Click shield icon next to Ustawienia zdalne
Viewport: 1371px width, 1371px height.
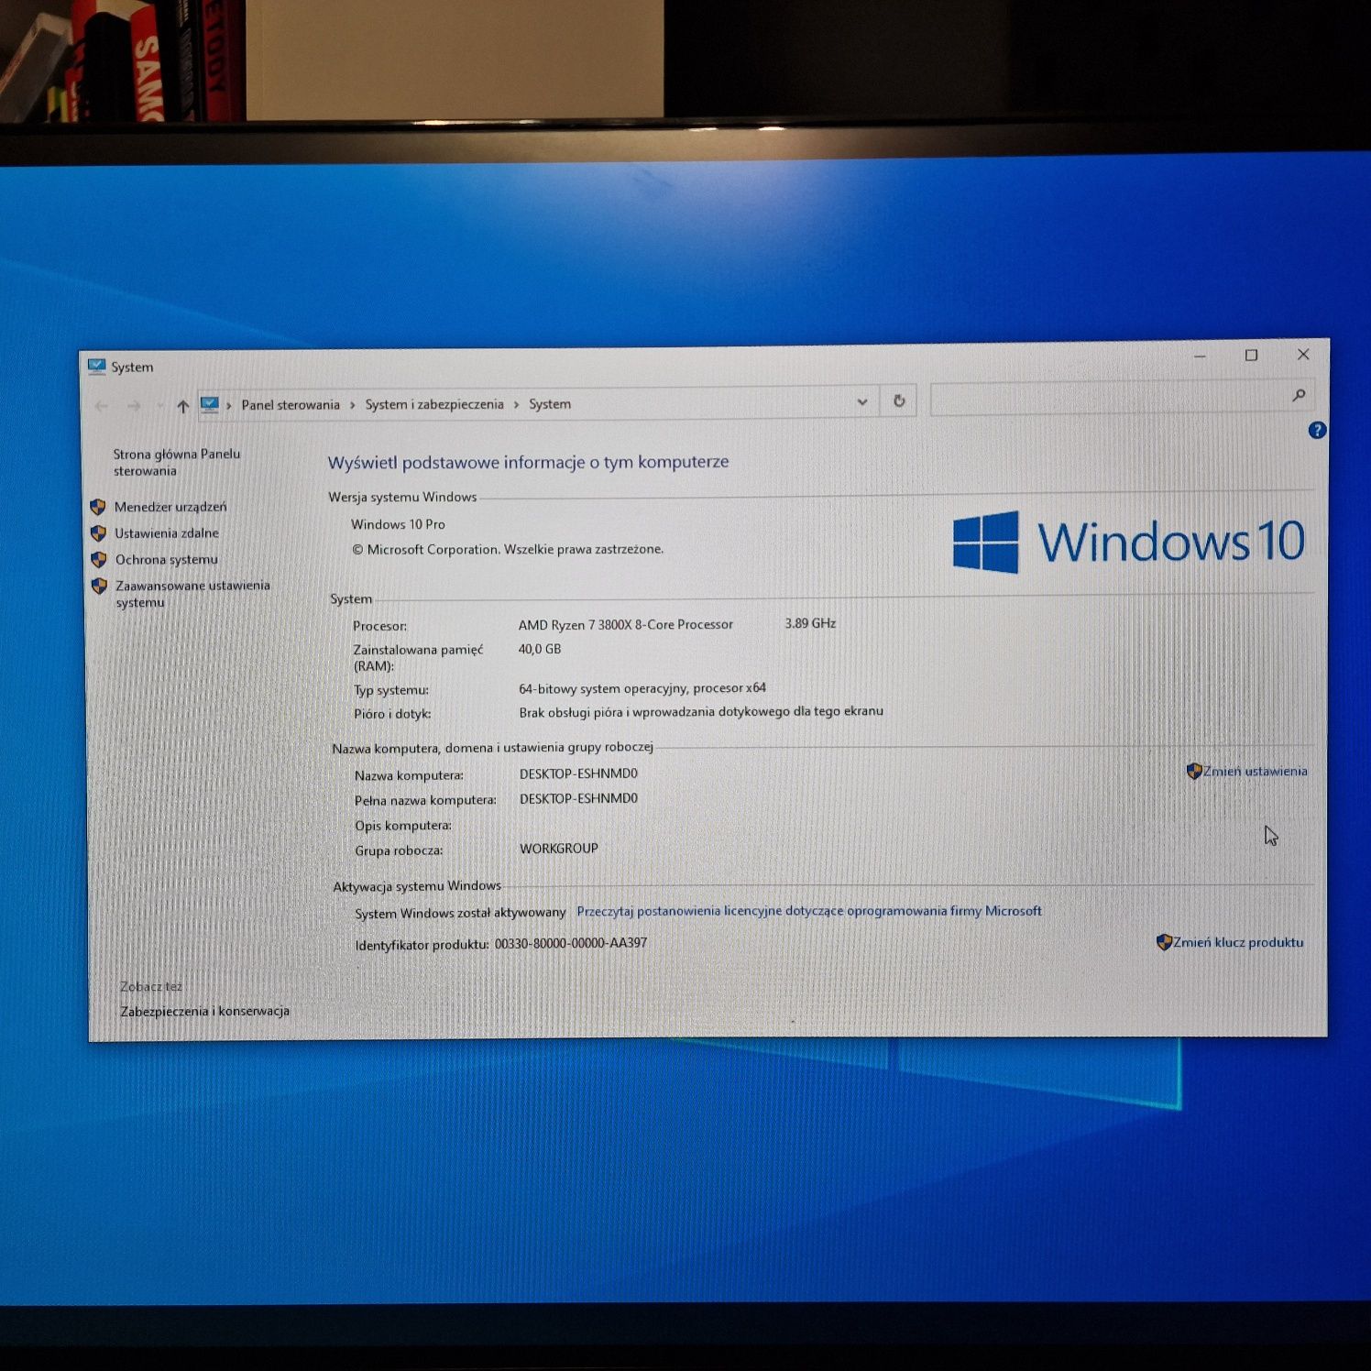click(98, 532)
